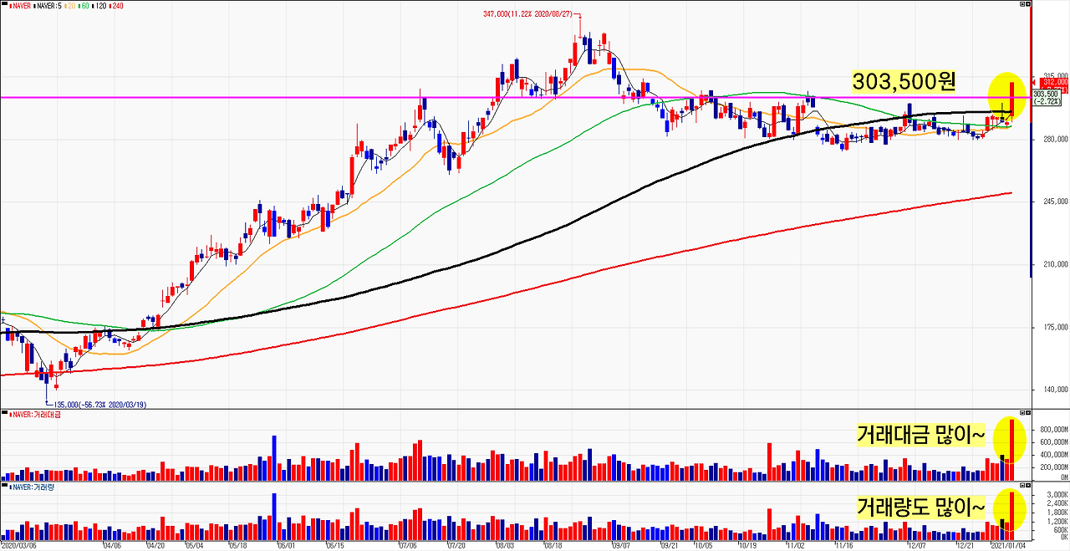
Task: Click the 800,000M trading value axis label
Action: [x=1052, y=430]
